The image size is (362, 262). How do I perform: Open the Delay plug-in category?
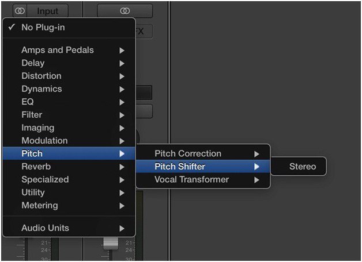pos(69,63)
